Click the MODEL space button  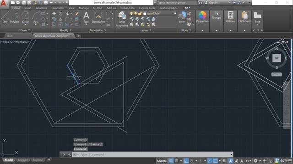click(x=162, y=161)
